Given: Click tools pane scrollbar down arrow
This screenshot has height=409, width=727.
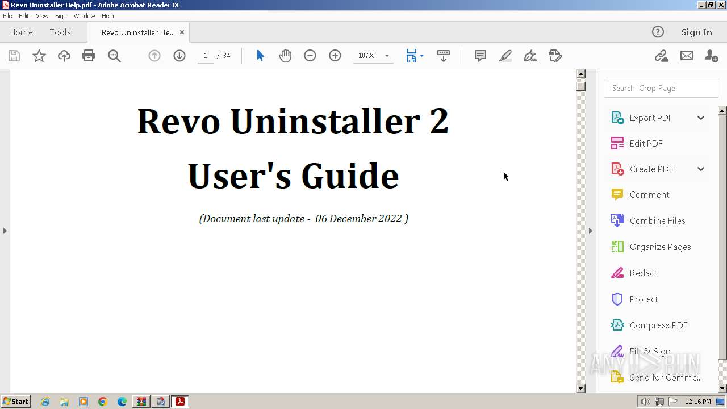Looking at the screenshot, I should point(722,389).
